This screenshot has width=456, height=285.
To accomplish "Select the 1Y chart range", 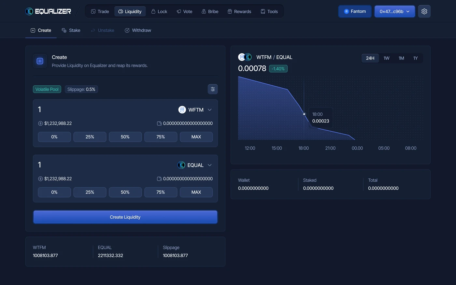I will click(x=415, y=58).
